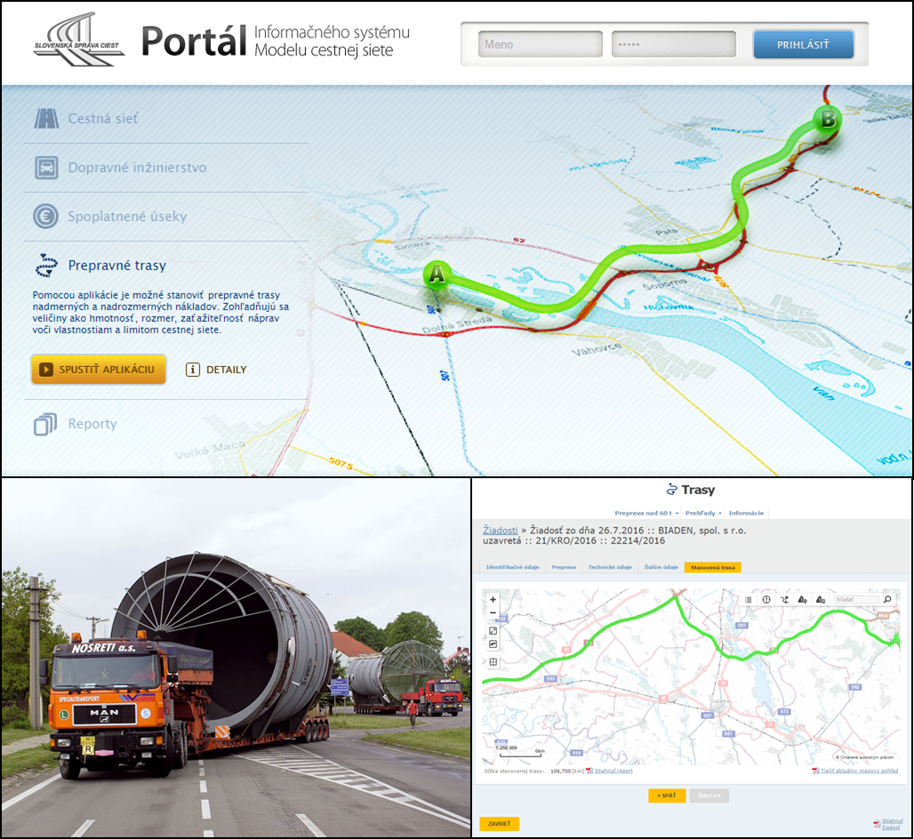Click the PDF icon beside Tlačiť aktuálny mapový pohľad

pos(816,771)
